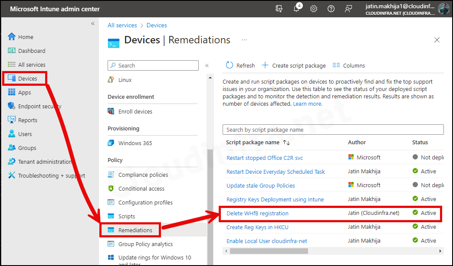Open the Devices breadcrumb link
The image size is (453, 266).
pyautogui.click(x=157, y=25)
